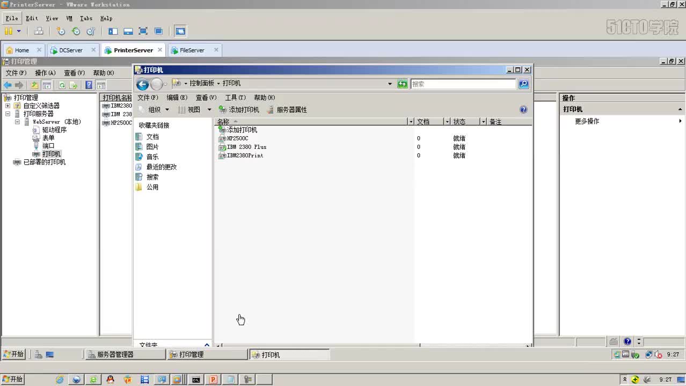The height and width of the screenshot is (386, 686).
Task: Close the FileServer tab
Action: point(216,50)
